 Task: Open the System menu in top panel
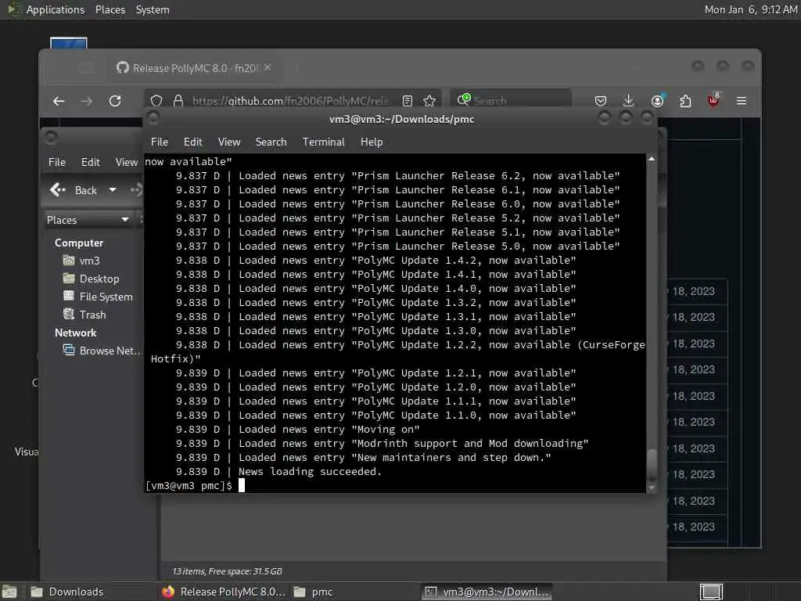(153, 9)
